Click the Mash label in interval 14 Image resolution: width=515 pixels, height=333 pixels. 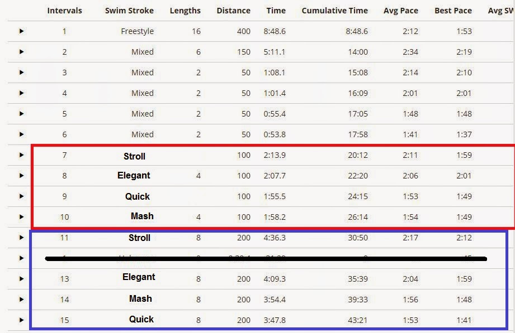coord(140,298)
